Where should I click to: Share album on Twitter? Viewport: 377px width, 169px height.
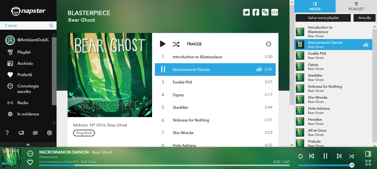click(x=246, y=12)
